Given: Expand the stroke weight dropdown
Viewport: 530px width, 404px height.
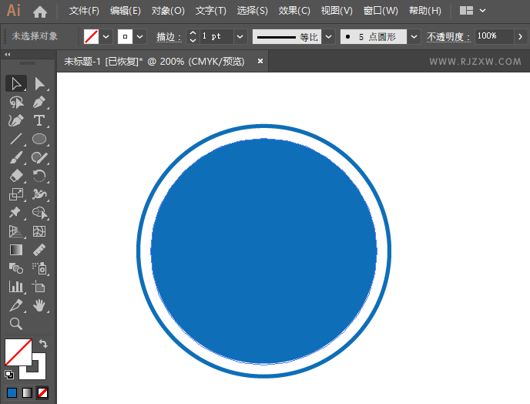Looking at the screenshot, I should [x=240, y=36].
